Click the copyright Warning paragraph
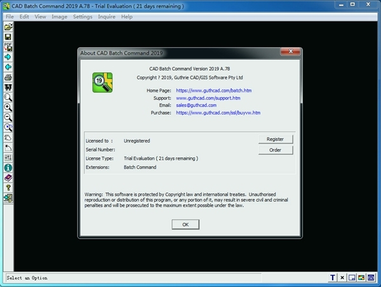Screen dimensions: 381x287 [x=186, y=200]
